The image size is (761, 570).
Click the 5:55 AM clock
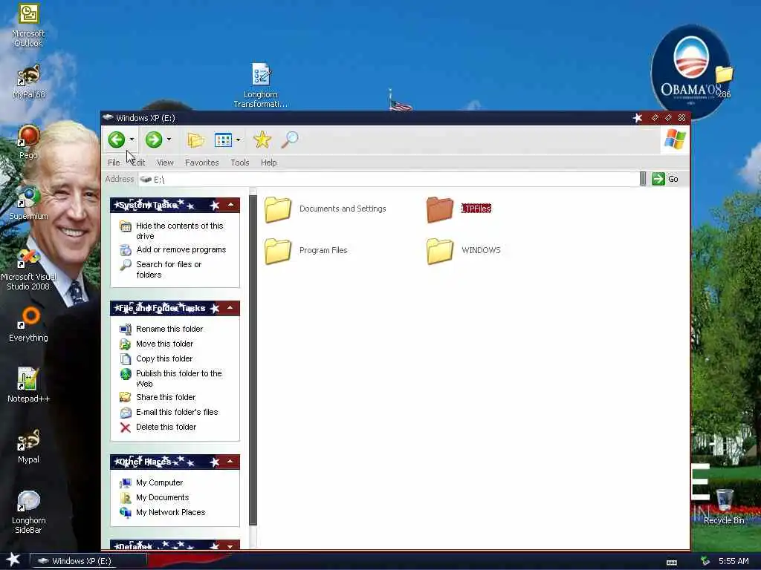click(734, 561)
